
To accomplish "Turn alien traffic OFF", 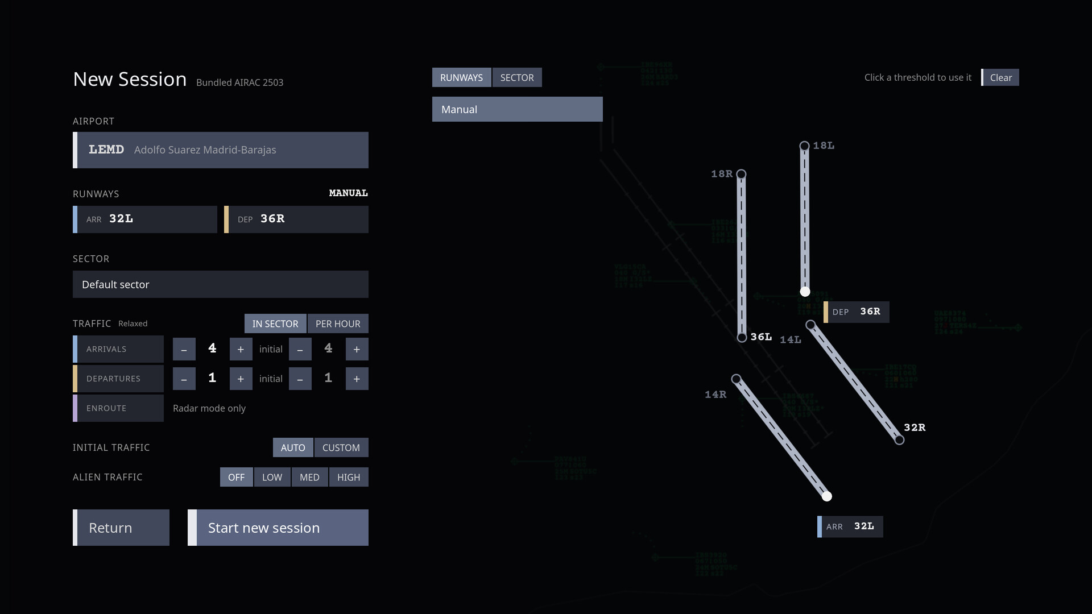I will (237, 477).
